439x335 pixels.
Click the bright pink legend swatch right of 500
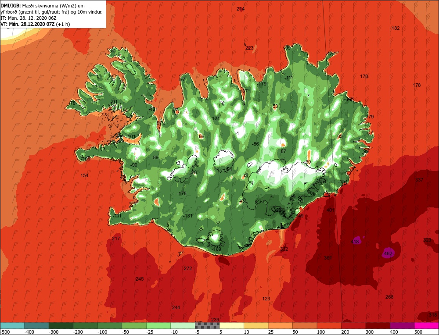(x=426, y=325)
